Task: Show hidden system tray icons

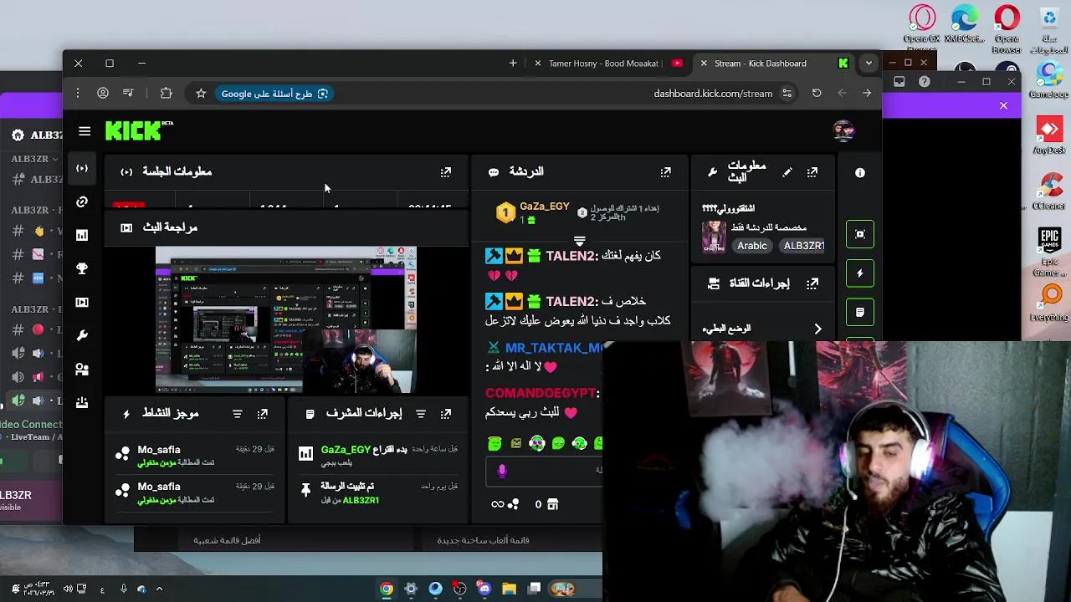Action: [159, 589]
